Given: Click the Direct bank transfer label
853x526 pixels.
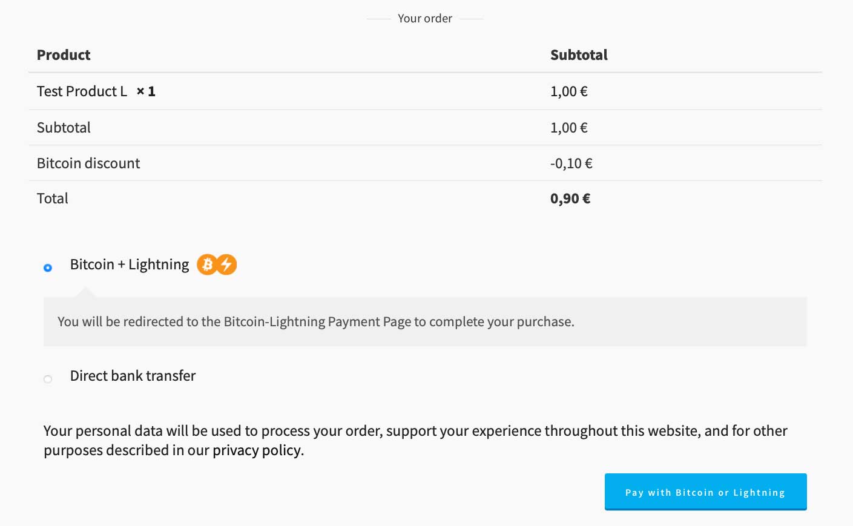Looking at the screenshot, I should (133, 376).
